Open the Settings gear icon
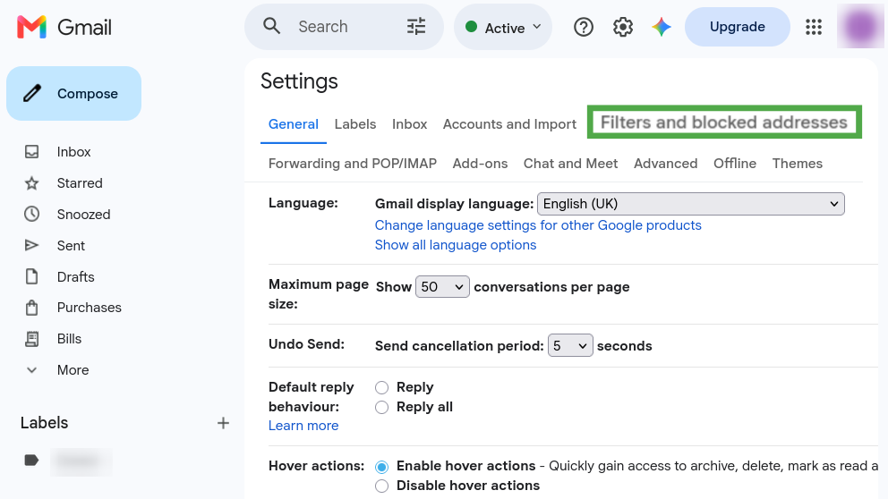The height and width of the screenshot is (499, 888). pyautogui.click(x=623, y=27)
